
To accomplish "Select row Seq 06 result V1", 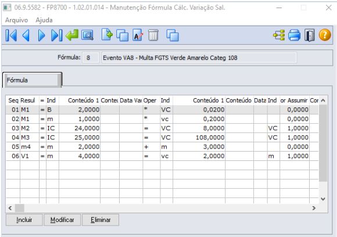I will (162, 156).
